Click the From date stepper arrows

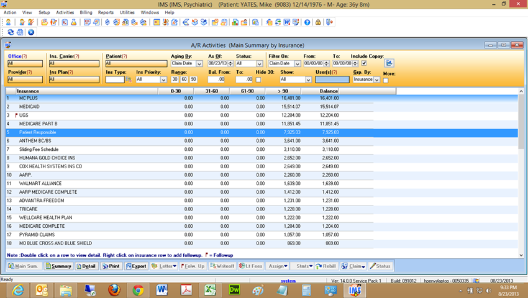tap(326, 63)
